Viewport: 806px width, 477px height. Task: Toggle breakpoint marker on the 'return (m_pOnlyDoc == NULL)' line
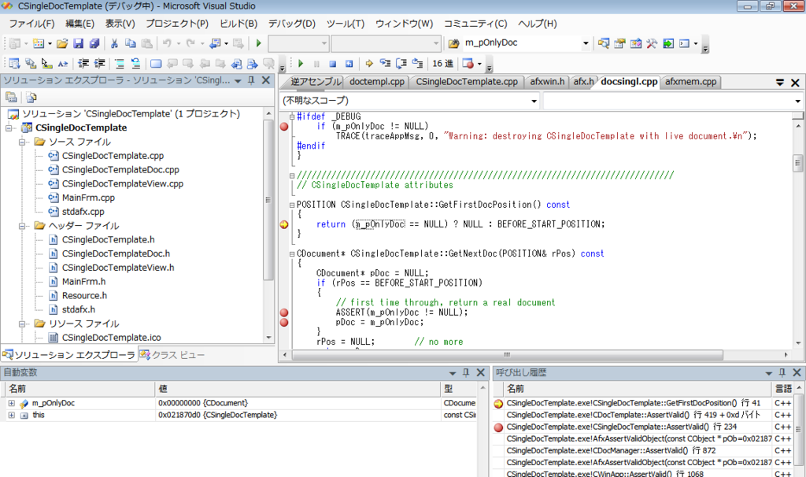point(283,224)
